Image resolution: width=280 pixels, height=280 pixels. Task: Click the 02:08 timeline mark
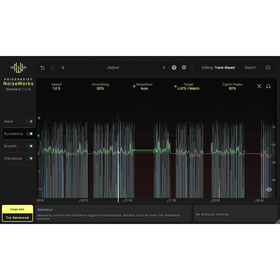pos(216,200)
